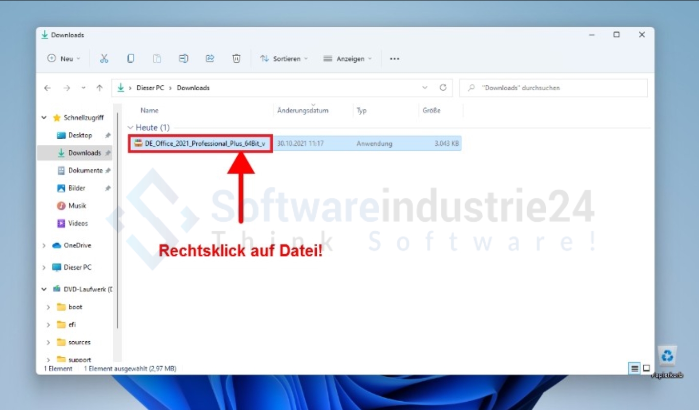Minimize the Downloads window

tap(592, 35)
